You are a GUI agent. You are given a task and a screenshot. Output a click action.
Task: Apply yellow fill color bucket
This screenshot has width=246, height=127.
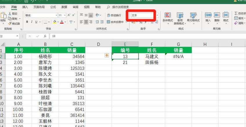pos(54,22)
